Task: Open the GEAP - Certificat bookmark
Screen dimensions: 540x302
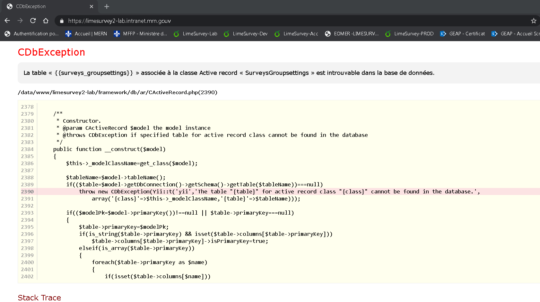Action: 462,34
